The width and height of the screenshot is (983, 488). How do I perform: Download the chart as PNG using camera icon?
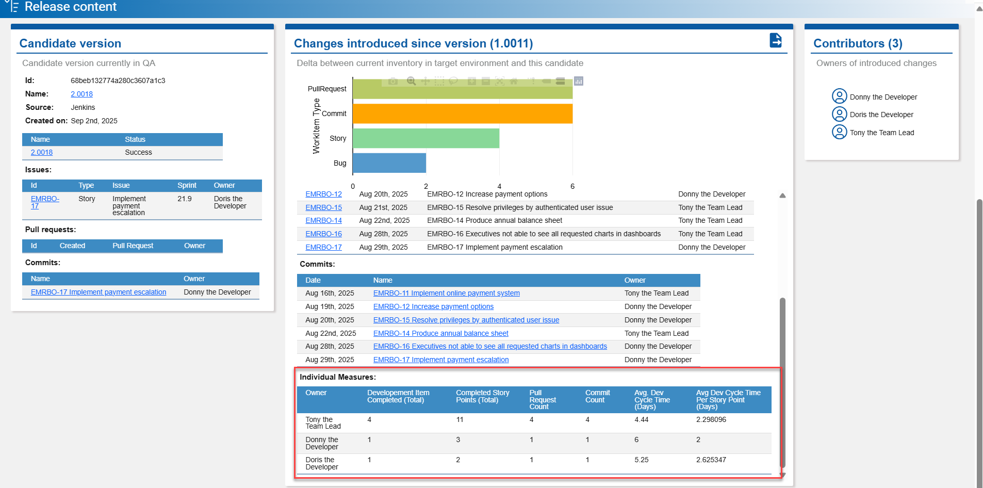click(x=393, y=81)
